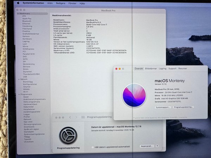Minimize the About This Mac window
The image size is (211, 158).
(120, 69)
